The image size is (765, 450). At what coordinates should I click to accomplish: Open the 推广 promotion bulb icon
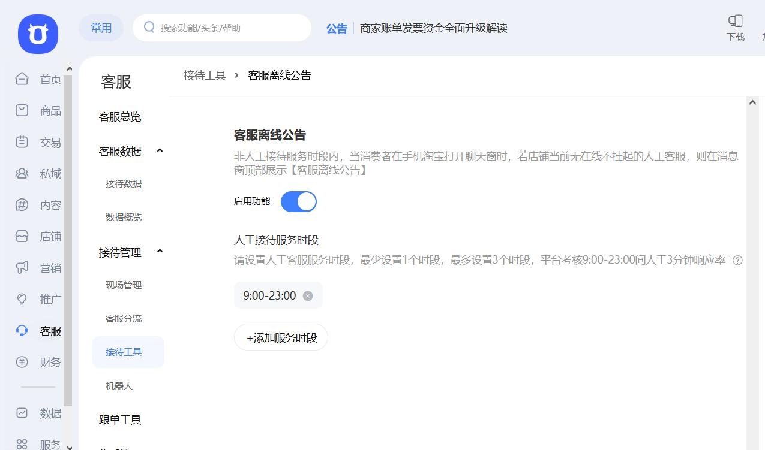[22, 299]
